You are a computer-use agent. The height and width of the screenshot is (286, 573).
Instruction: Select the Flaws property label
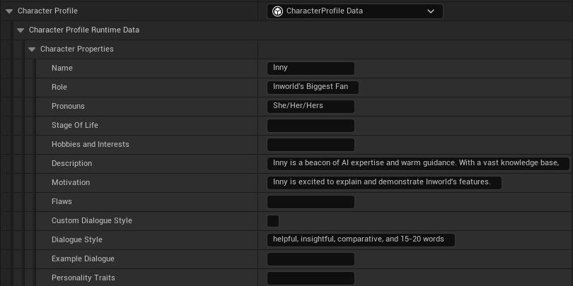point(62,201)
